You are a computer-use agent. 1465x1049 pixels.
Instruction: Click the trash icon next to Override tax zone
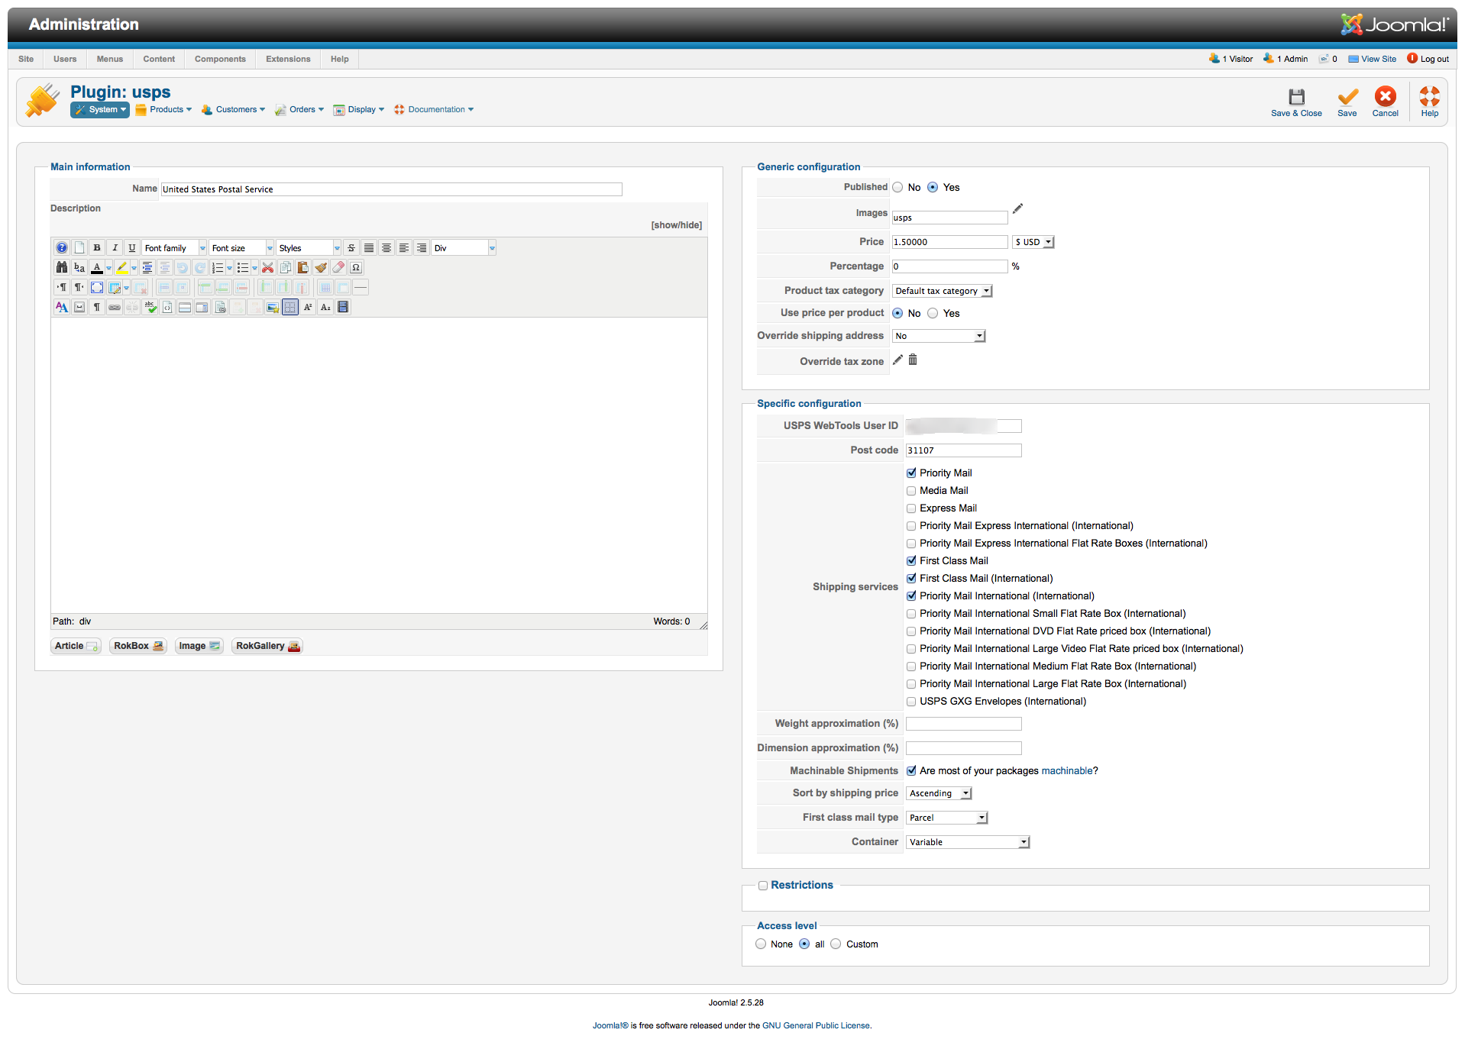[913, 360]
